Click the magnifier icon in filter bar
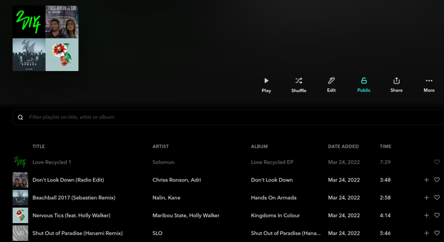 (21, 118)
